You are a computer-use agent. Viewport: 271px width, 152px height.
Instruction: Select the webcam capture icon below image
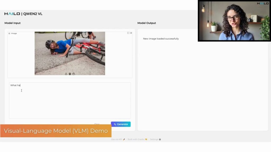pos(70,74)
